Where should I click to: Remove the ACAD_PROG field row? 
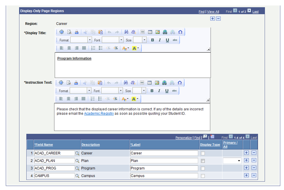(x=254, y=168)
